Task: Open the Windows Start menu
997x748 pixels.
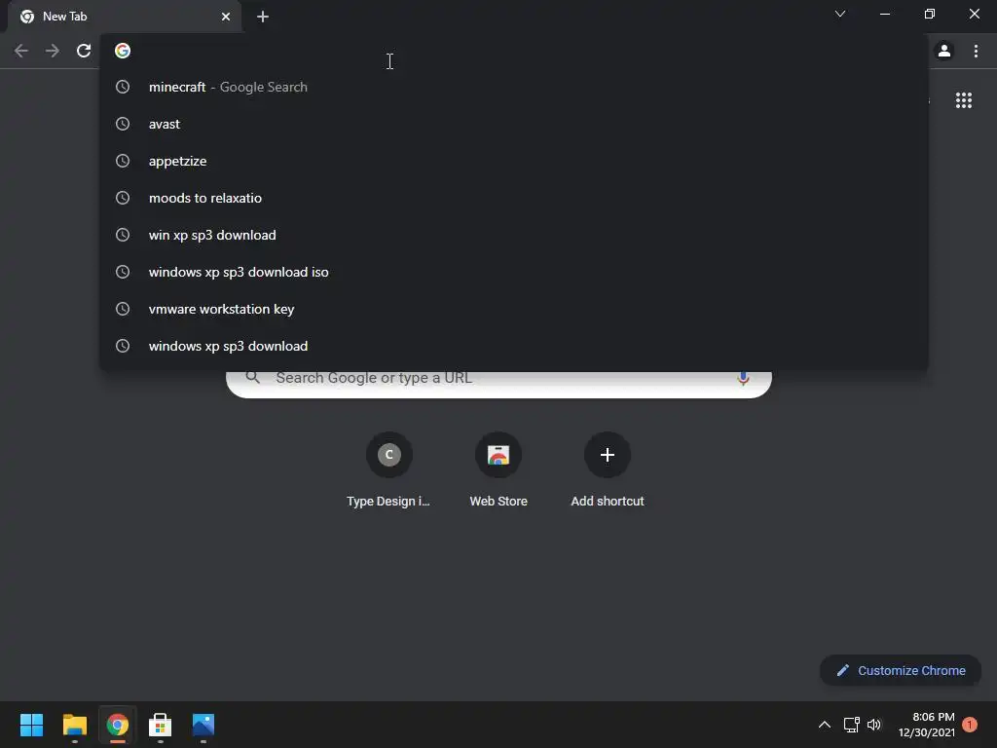Action: [31, 725]
